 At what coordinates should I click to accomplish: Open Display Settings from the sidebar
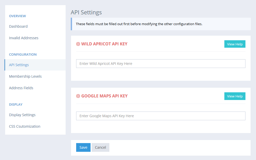(22, 115)
